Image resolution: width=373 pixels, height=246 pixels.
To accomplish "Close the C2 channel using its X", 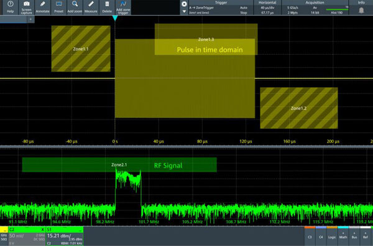I will pos(42,230).
